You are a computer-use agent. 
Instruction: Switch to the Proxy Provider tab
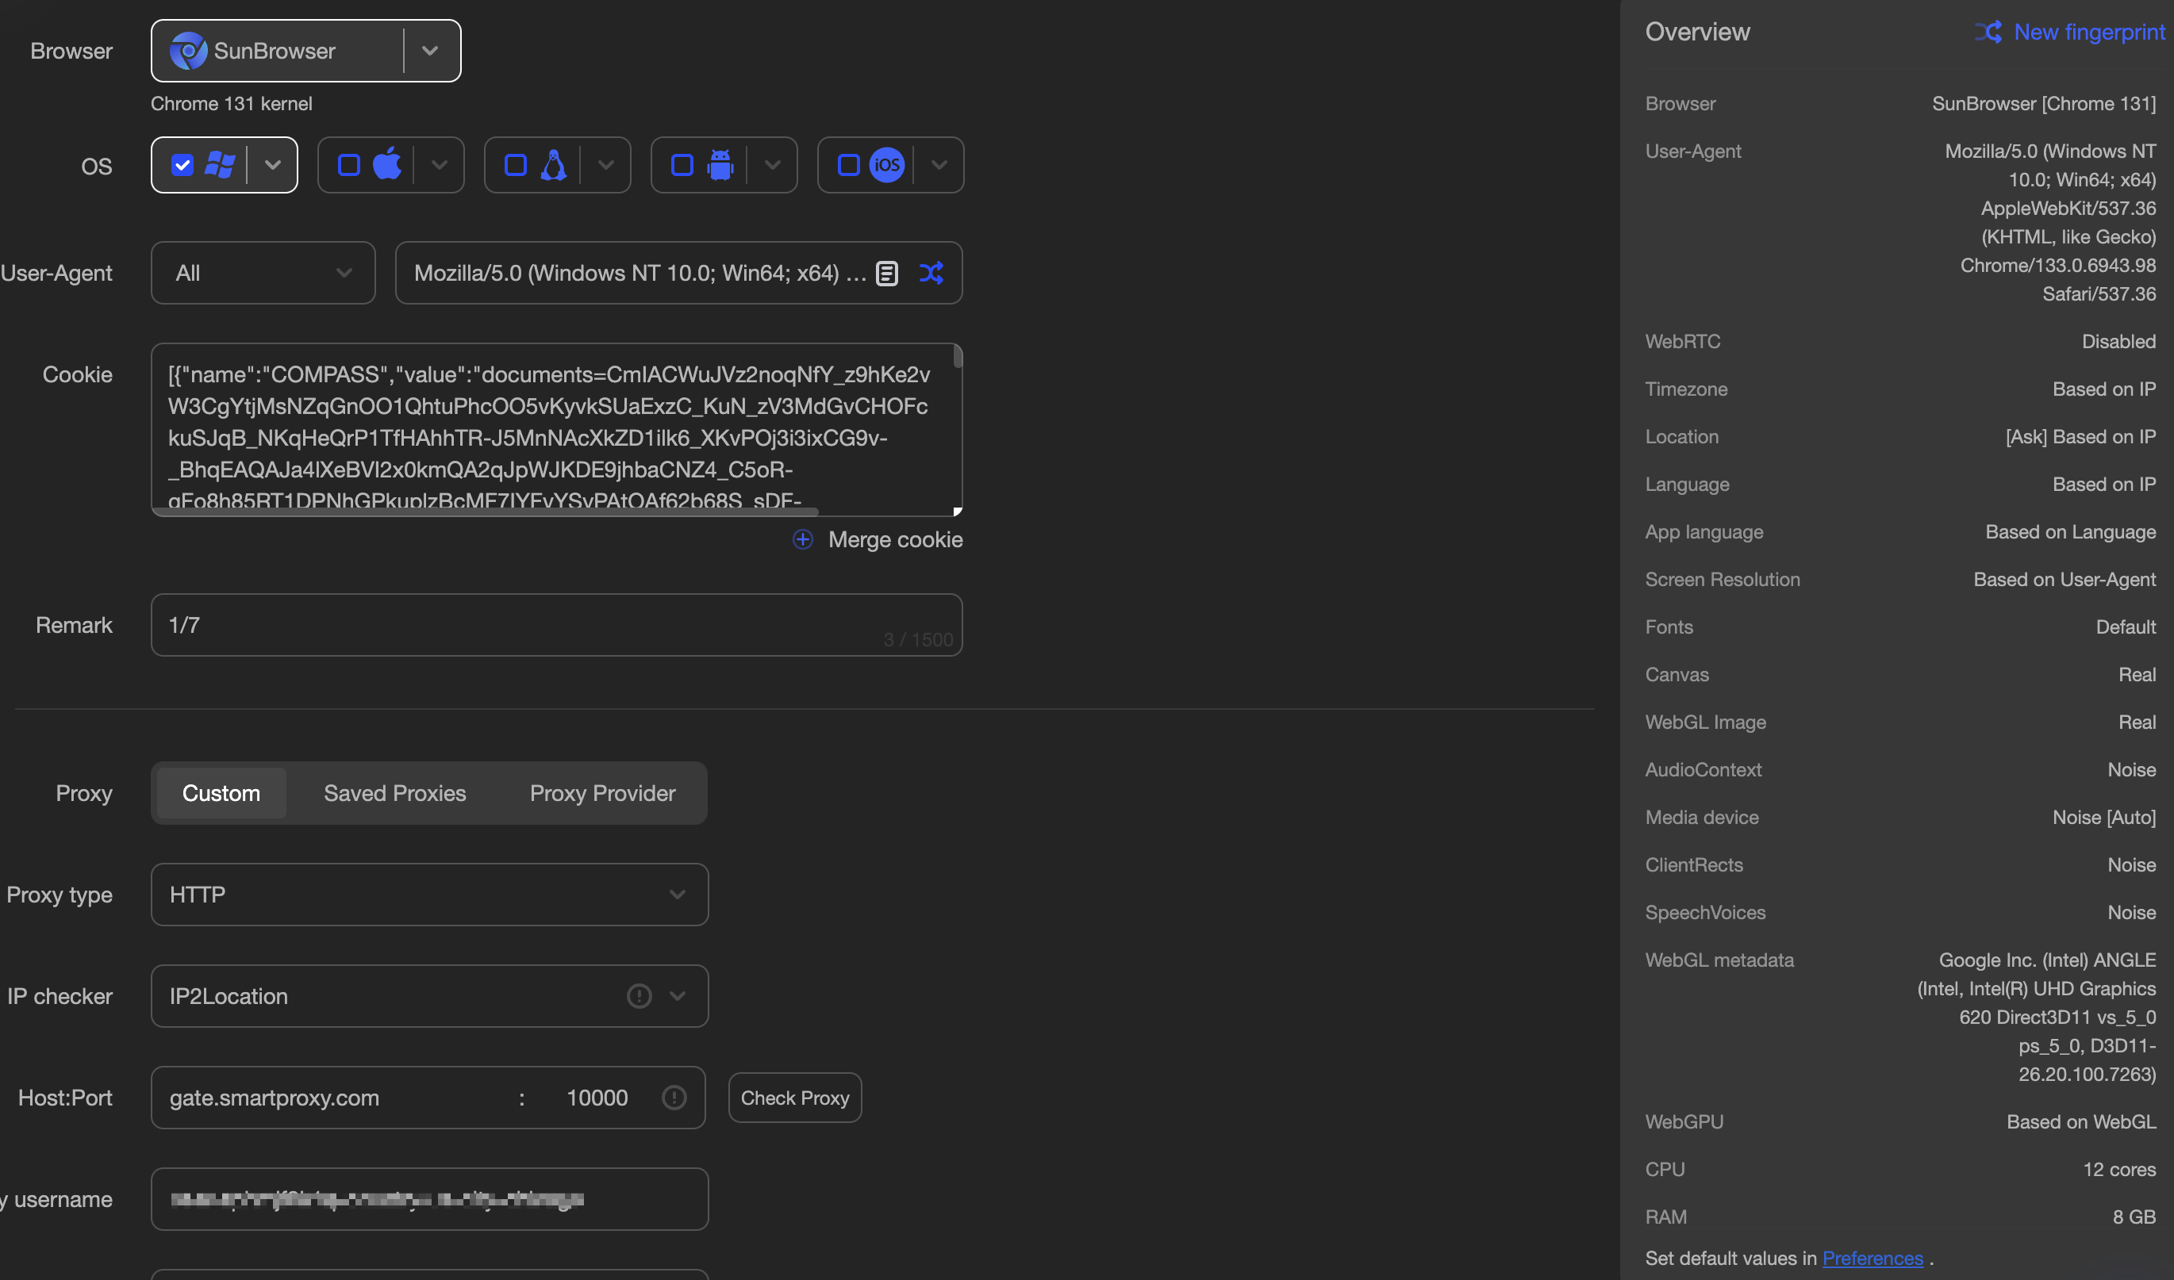coord(602,793)
